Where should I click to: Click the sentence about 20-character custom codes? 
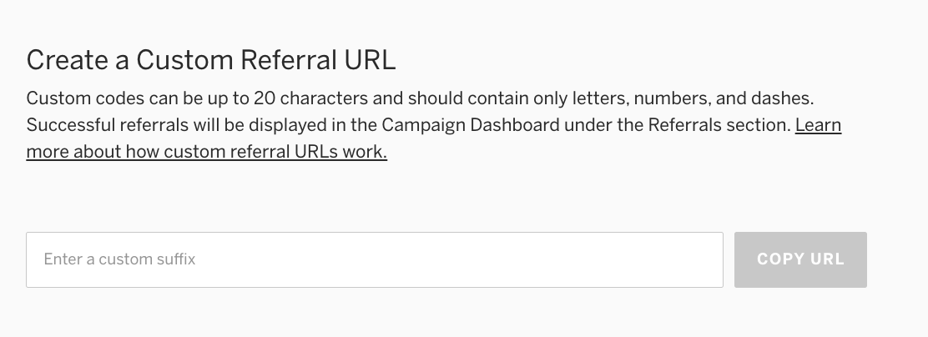point(419,98)
